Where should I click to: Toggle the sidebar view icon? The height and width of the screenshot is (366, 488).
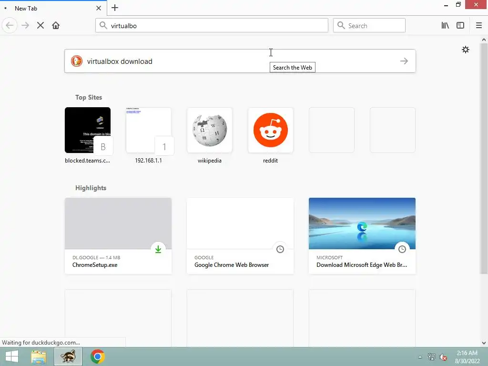pyautogui.click(x=460, y=26)
